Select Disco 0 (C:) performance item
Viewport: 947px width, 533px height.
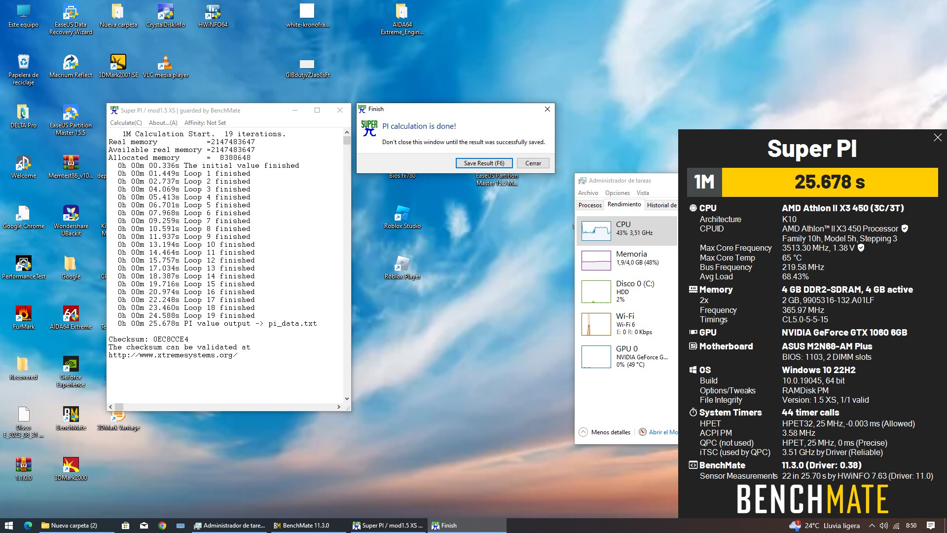627,291
